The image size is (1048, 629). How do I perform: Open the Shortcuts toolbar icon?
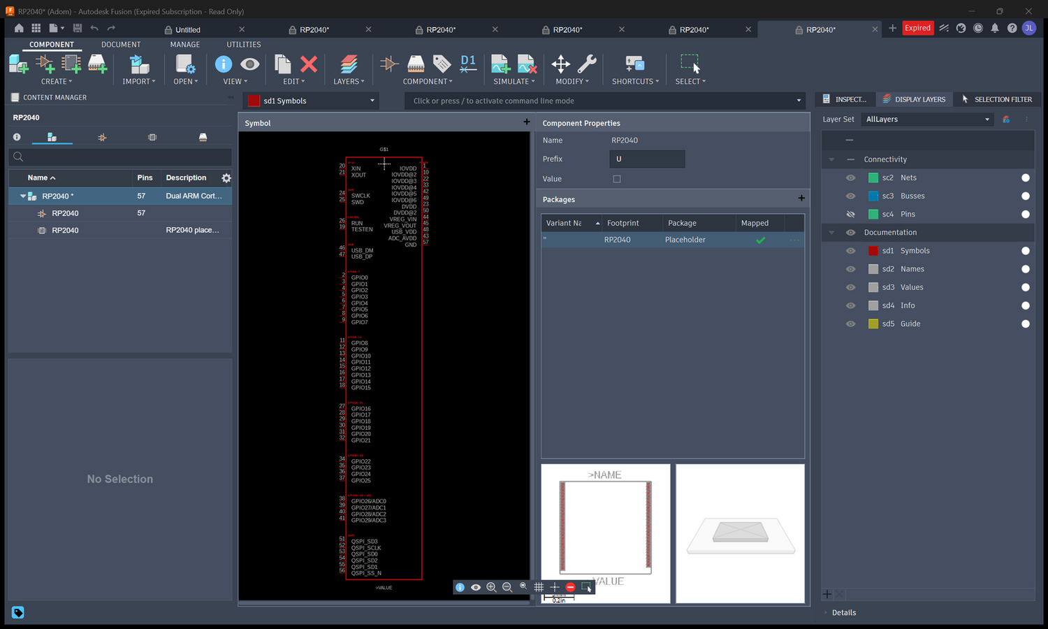coord(635,64)
